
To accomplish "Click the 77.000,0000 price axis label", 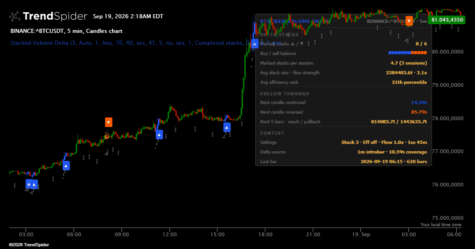I will click(x=448, y=151).
